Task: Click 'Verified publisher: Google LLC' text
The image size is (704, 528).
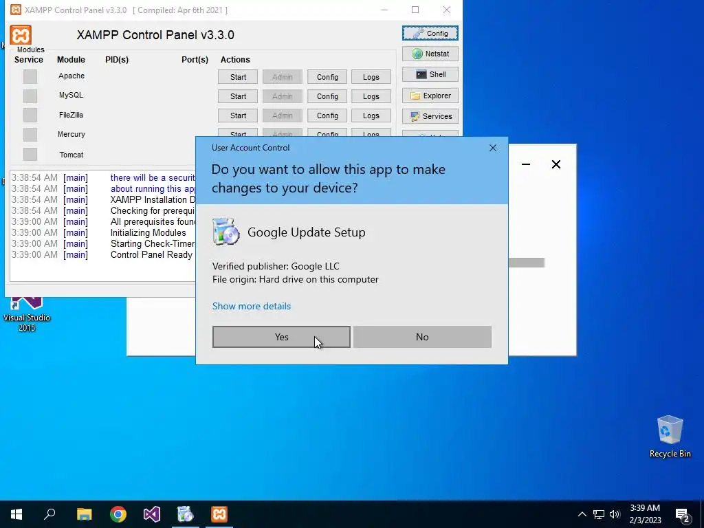Action: 276,266
